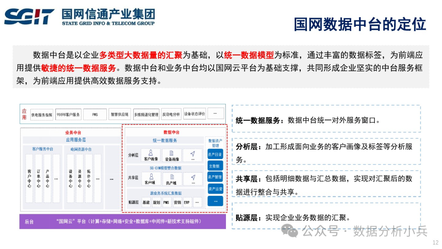The image size is (442, 249).
Task: Click the SGIT logo at top left
Action: (x=29, y=17)
